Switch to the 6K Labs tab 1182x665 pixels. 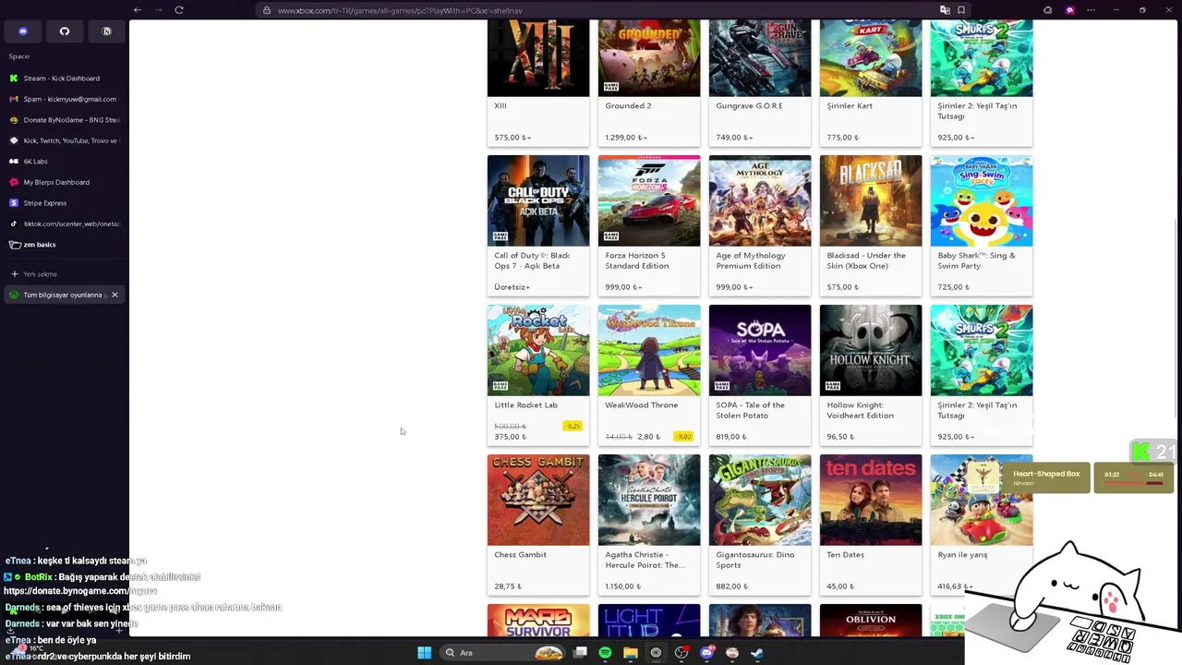point(64,162)
